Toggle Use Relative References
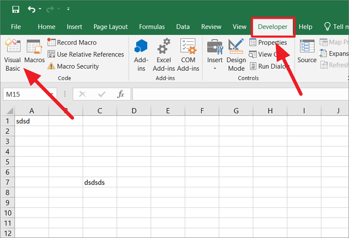 pos(86,54)
